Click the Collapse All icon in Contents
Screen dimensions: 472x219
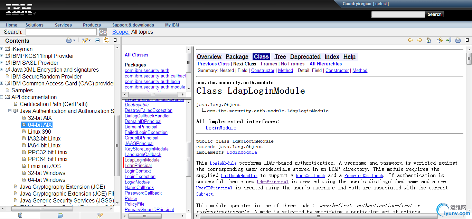coord(97,40)
